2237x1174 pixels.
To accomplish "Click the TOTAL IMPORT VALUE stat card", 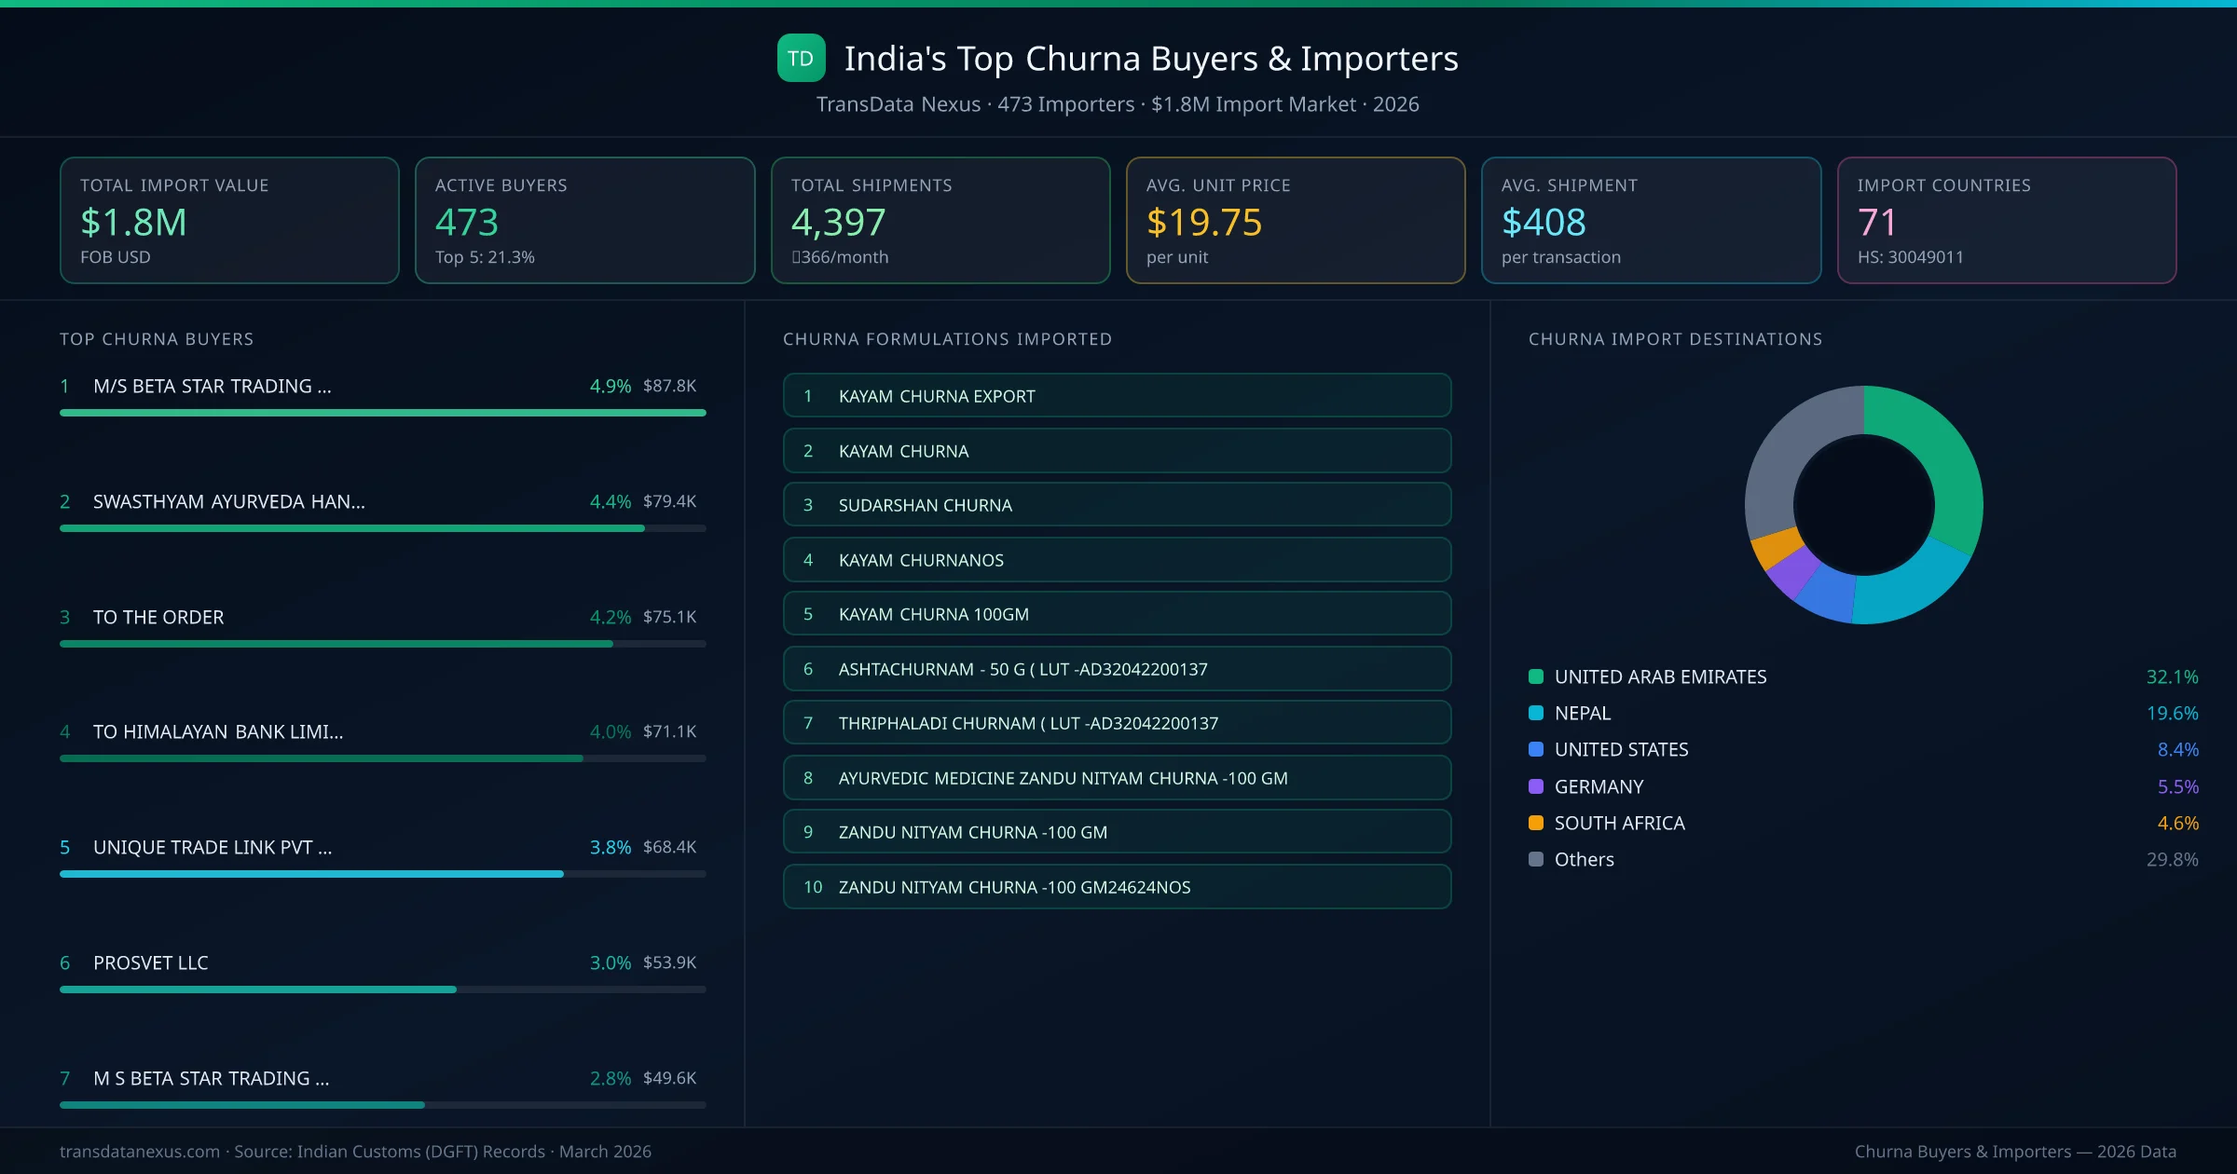I will [228, 220].
